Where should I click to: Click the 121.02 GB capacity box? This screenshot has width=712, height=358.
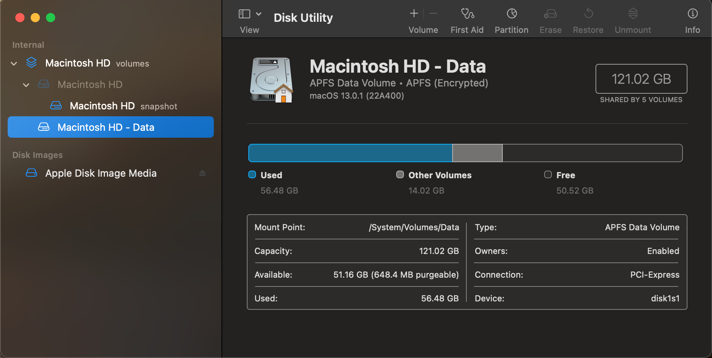pos(641,79)
